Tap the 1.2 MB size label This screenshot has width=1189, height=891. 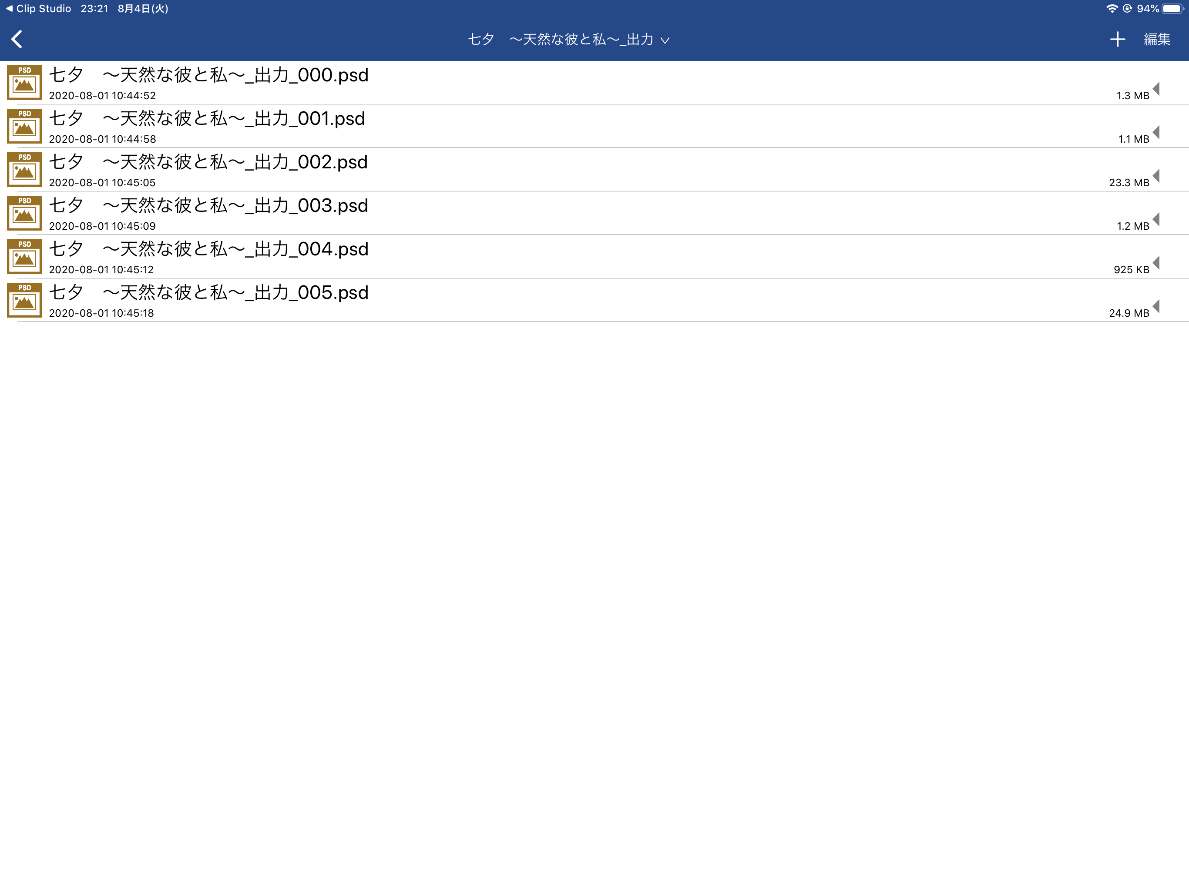[1132, 226]
